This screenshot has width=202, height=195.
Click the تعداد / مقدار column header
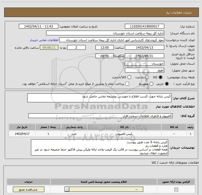[x=48, y=127]
